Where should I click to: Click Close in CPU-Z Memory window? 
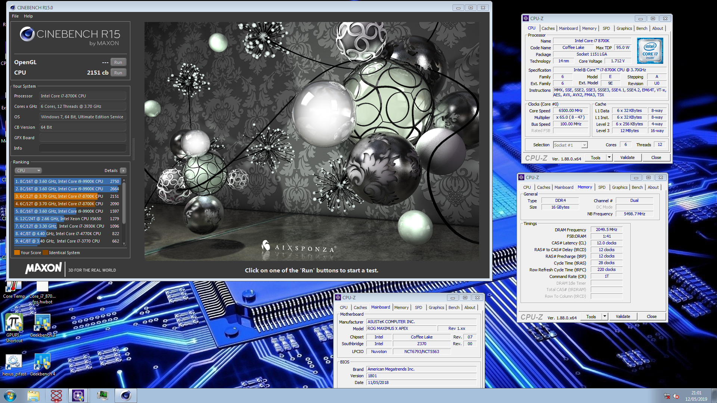[652, 316]
